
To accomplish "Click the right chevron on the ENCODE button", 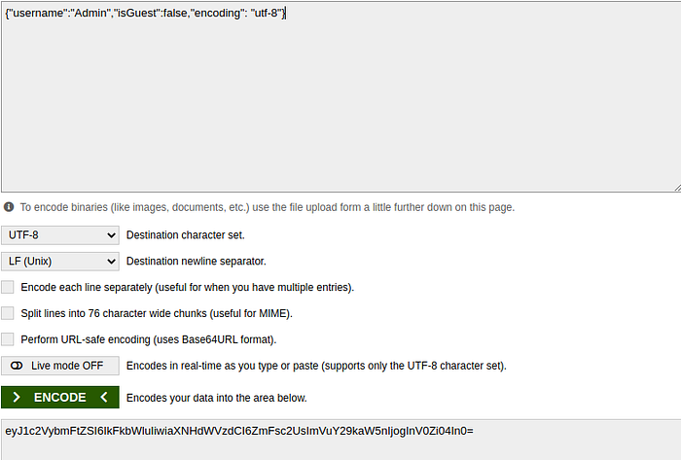I will [17, 397].
